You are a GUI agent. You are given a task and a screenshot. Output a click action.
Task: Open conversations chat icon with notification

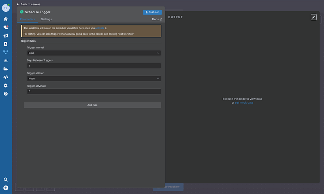(6, 27)
